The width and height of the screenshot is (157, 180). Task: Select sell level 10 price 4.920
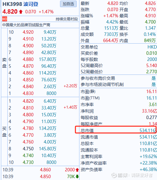pos(28,32)
